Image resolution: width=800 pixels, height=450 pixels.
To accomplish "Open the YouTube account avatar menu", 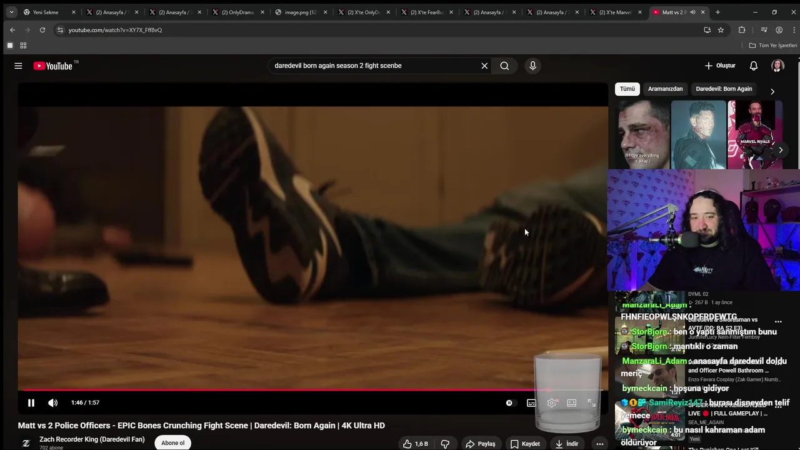I will [777, 66].
